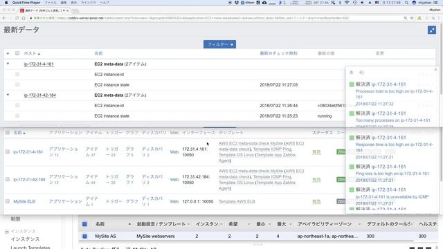Select checkbox for ip-172-31-42-184 in hosts list
This screenshot has height=249, width=443.
click(8, 179)
